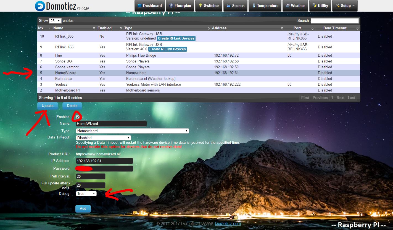Edit the Name field HomeWizard

point(111,124)
